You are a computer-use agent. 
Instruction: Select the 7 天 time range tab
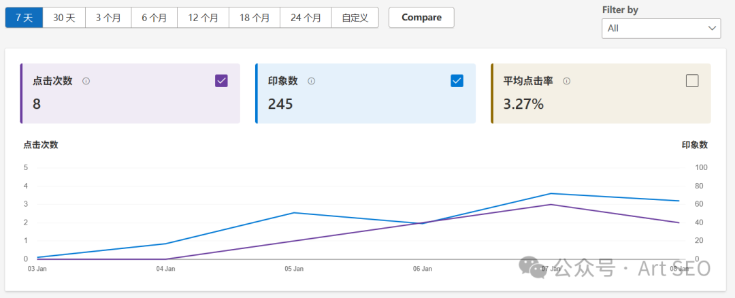(x=24, y=18)
